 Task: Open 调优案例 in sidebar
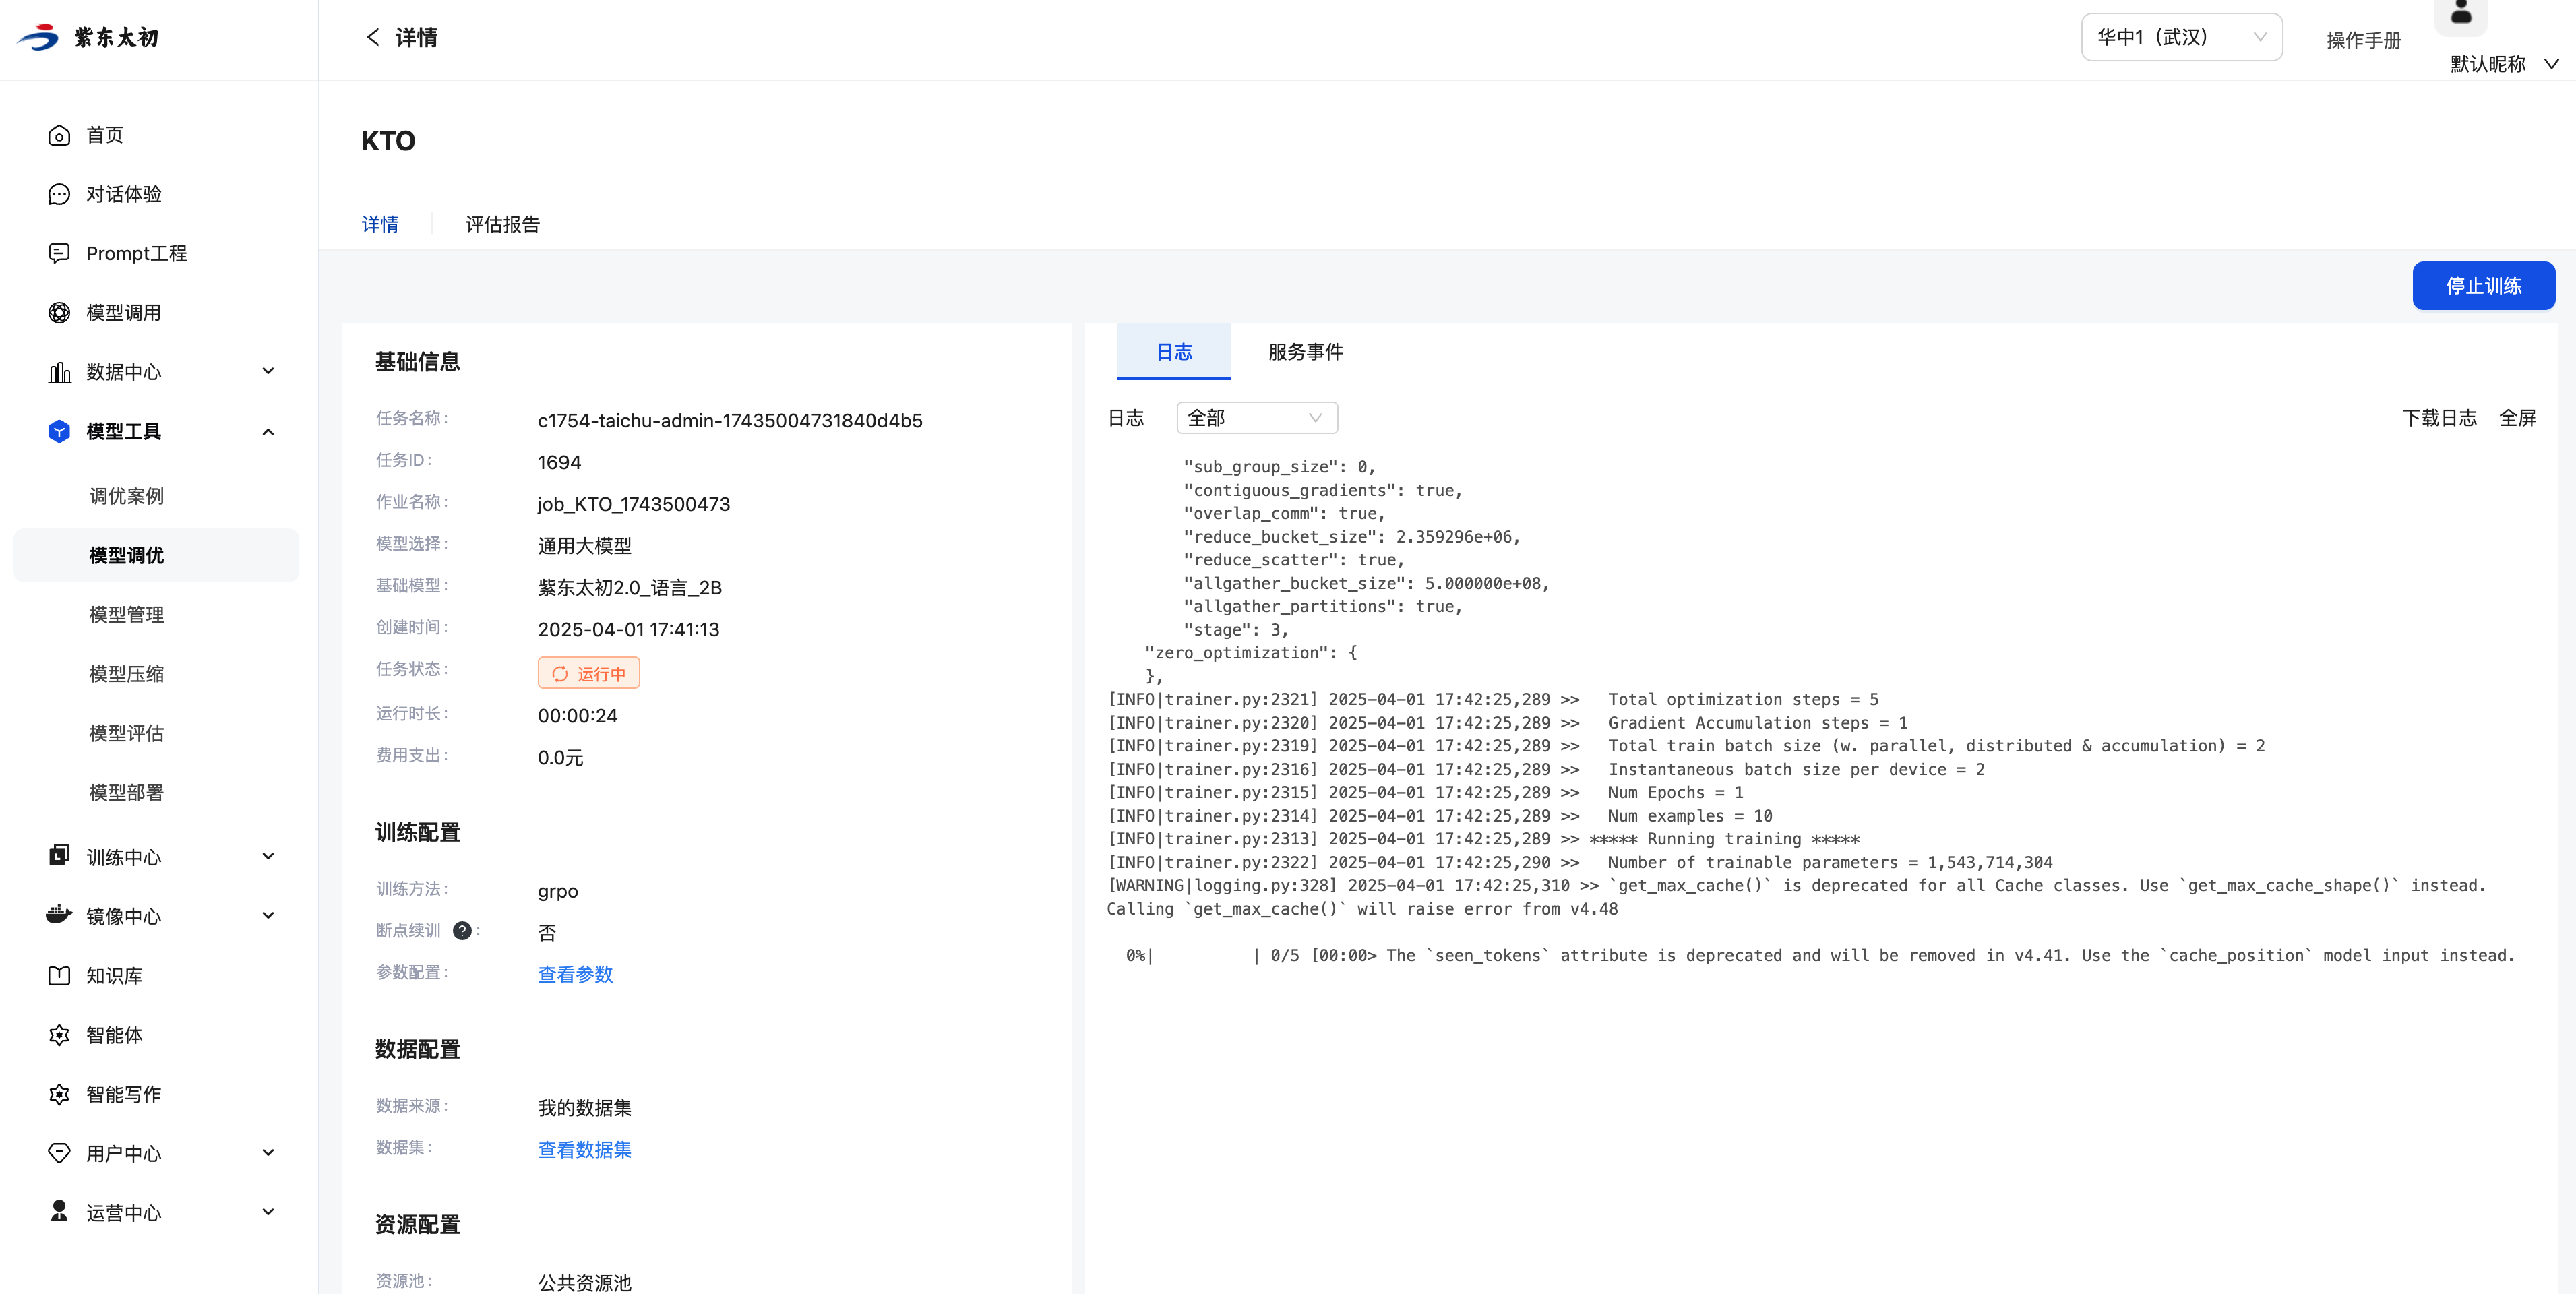(126, 496)
